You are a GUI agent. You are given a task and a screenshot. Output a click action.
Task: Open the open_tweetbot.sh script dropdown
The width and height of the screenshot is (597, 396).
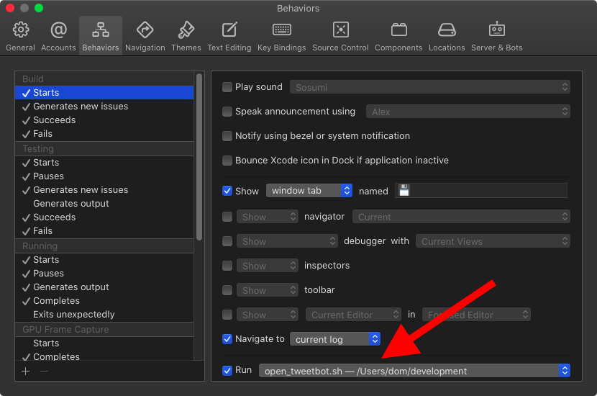pos(414,371)
